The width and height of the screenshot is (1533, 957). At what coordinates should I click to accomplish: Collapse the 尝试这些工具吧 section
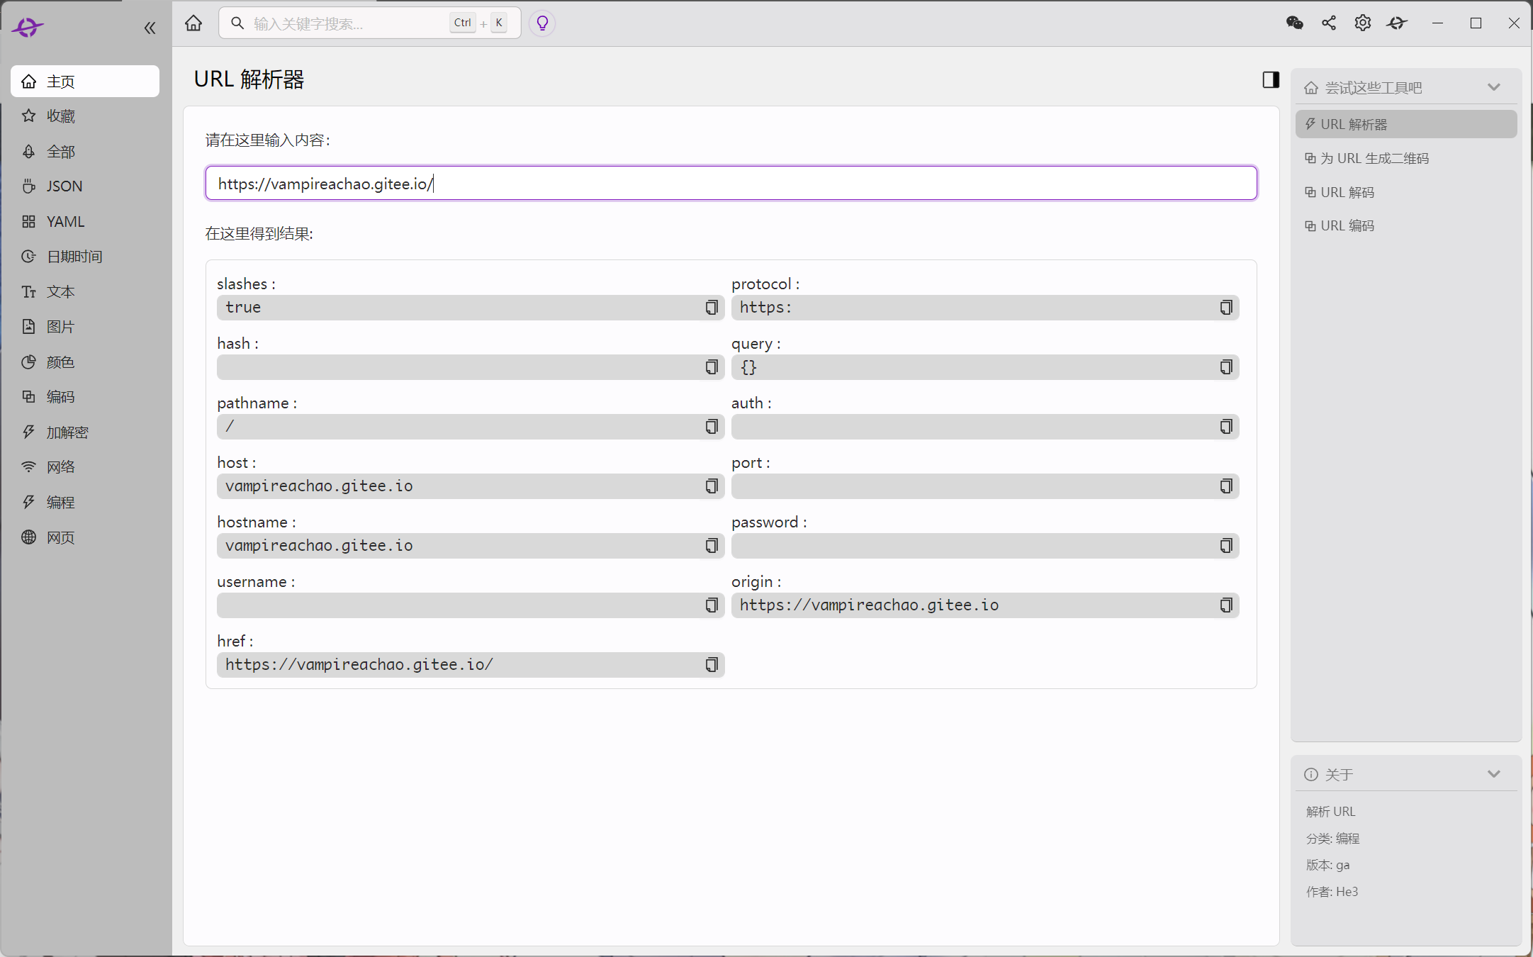tap(1494, 87)
